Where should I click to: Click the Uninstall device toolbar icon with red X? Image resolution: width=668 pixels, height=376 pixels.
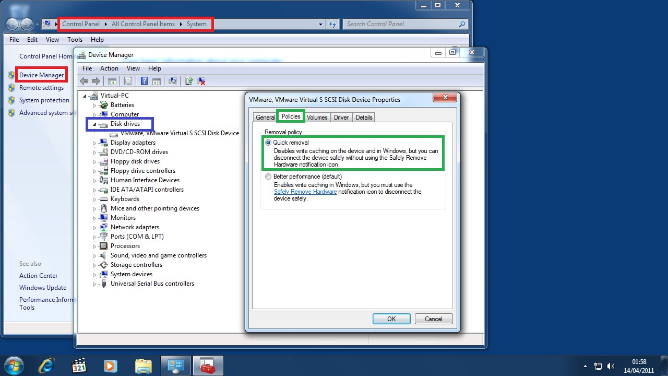point(201,81)
